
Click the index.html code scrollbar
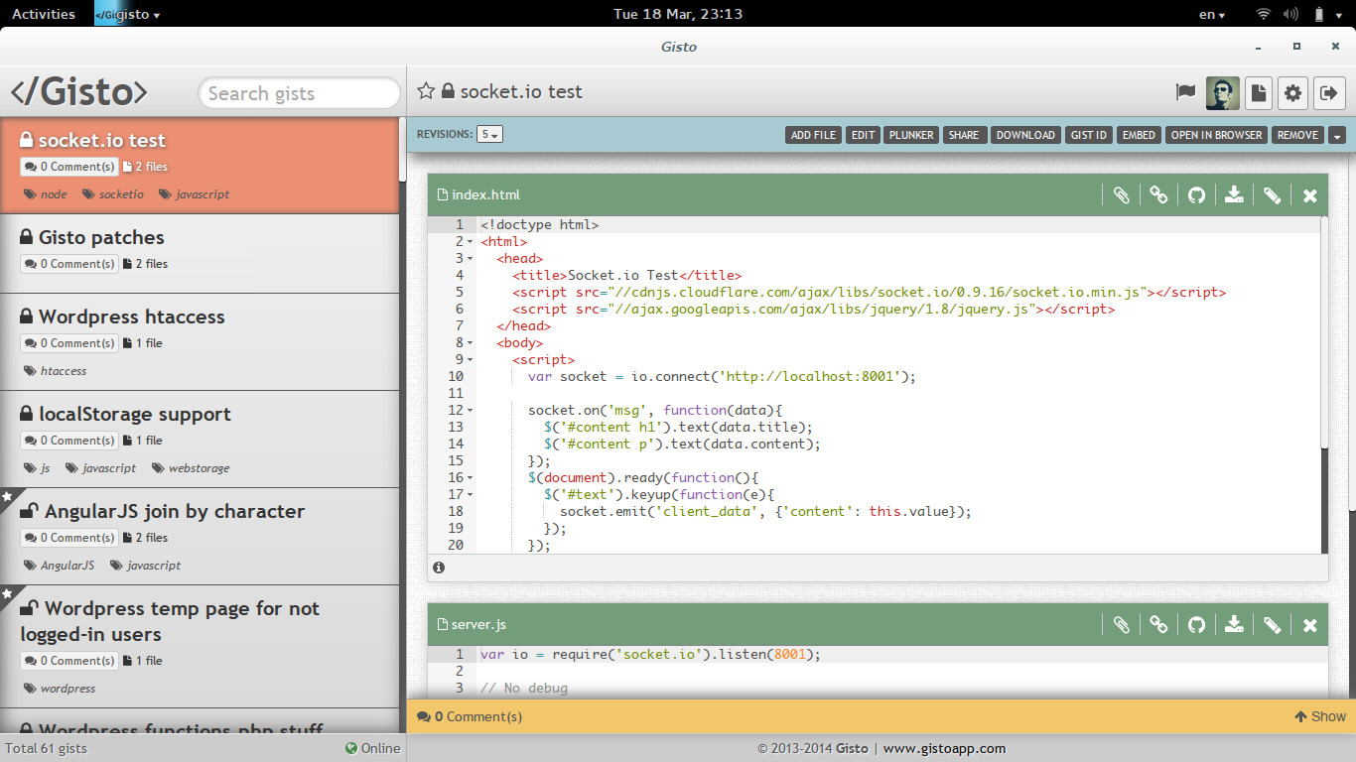click(x=1325, y=332)
